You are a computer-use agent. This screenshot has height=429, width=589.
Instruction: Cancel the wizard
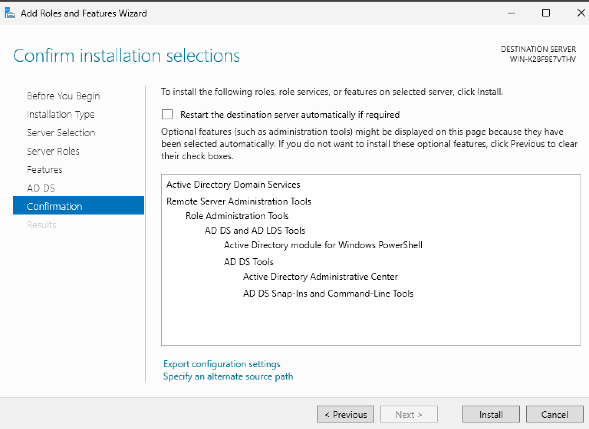coord(554,414)
